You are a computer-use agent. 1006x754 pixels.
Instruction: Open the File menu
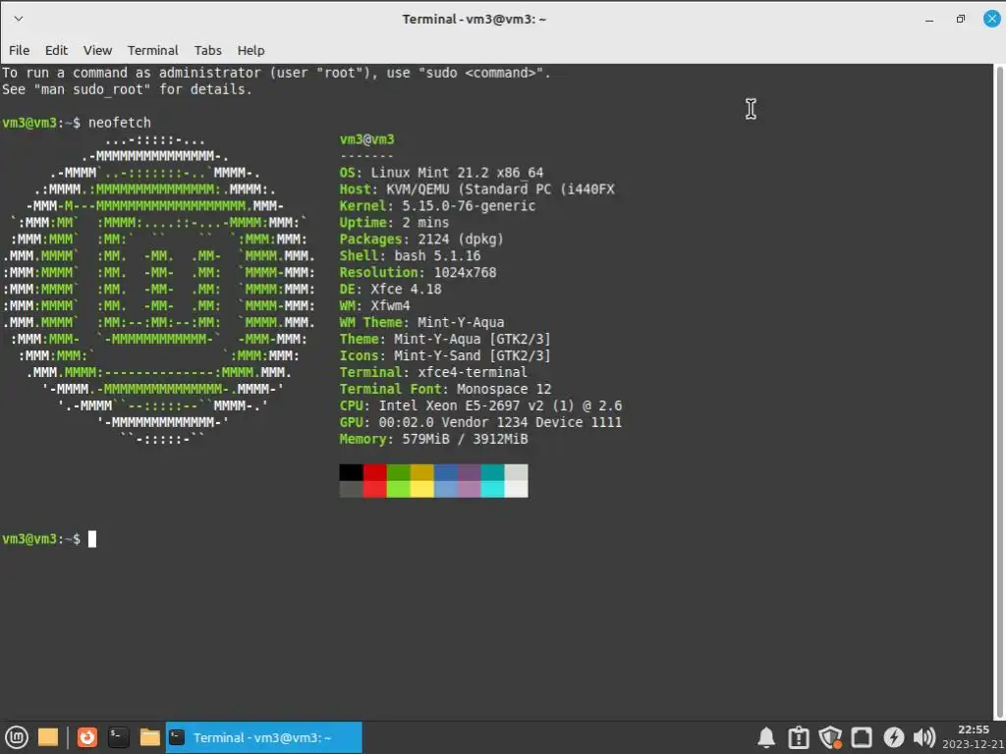(x=19, y=50)
